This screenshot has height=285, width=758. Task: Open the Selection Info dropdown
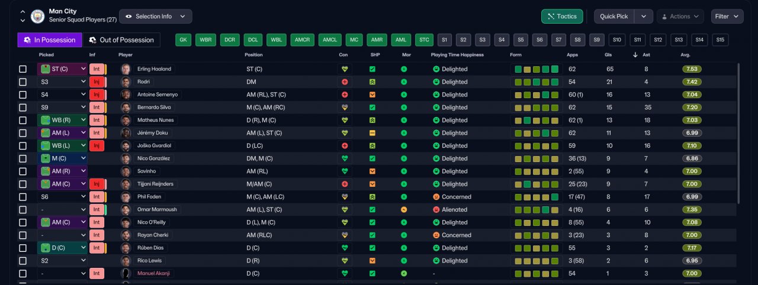tap(156, 17)
